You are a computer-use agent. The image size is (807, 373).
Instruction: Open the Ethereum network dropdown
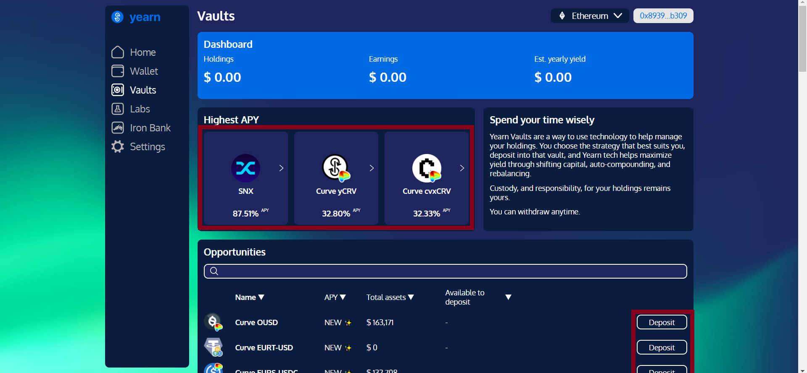click(590, 16)
